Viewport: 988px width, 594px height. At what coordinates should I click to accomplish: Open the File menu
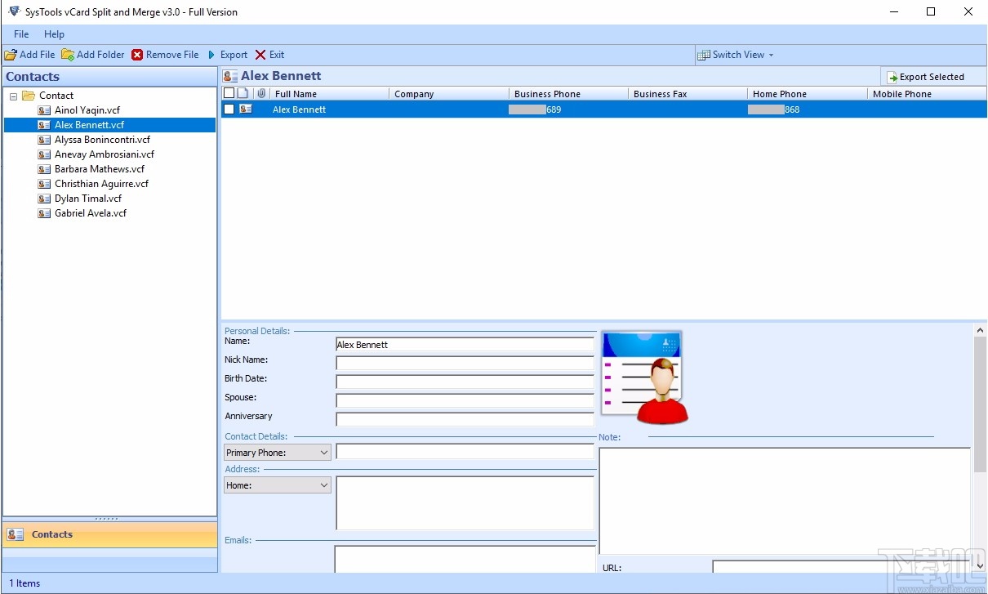pos(20,34)
